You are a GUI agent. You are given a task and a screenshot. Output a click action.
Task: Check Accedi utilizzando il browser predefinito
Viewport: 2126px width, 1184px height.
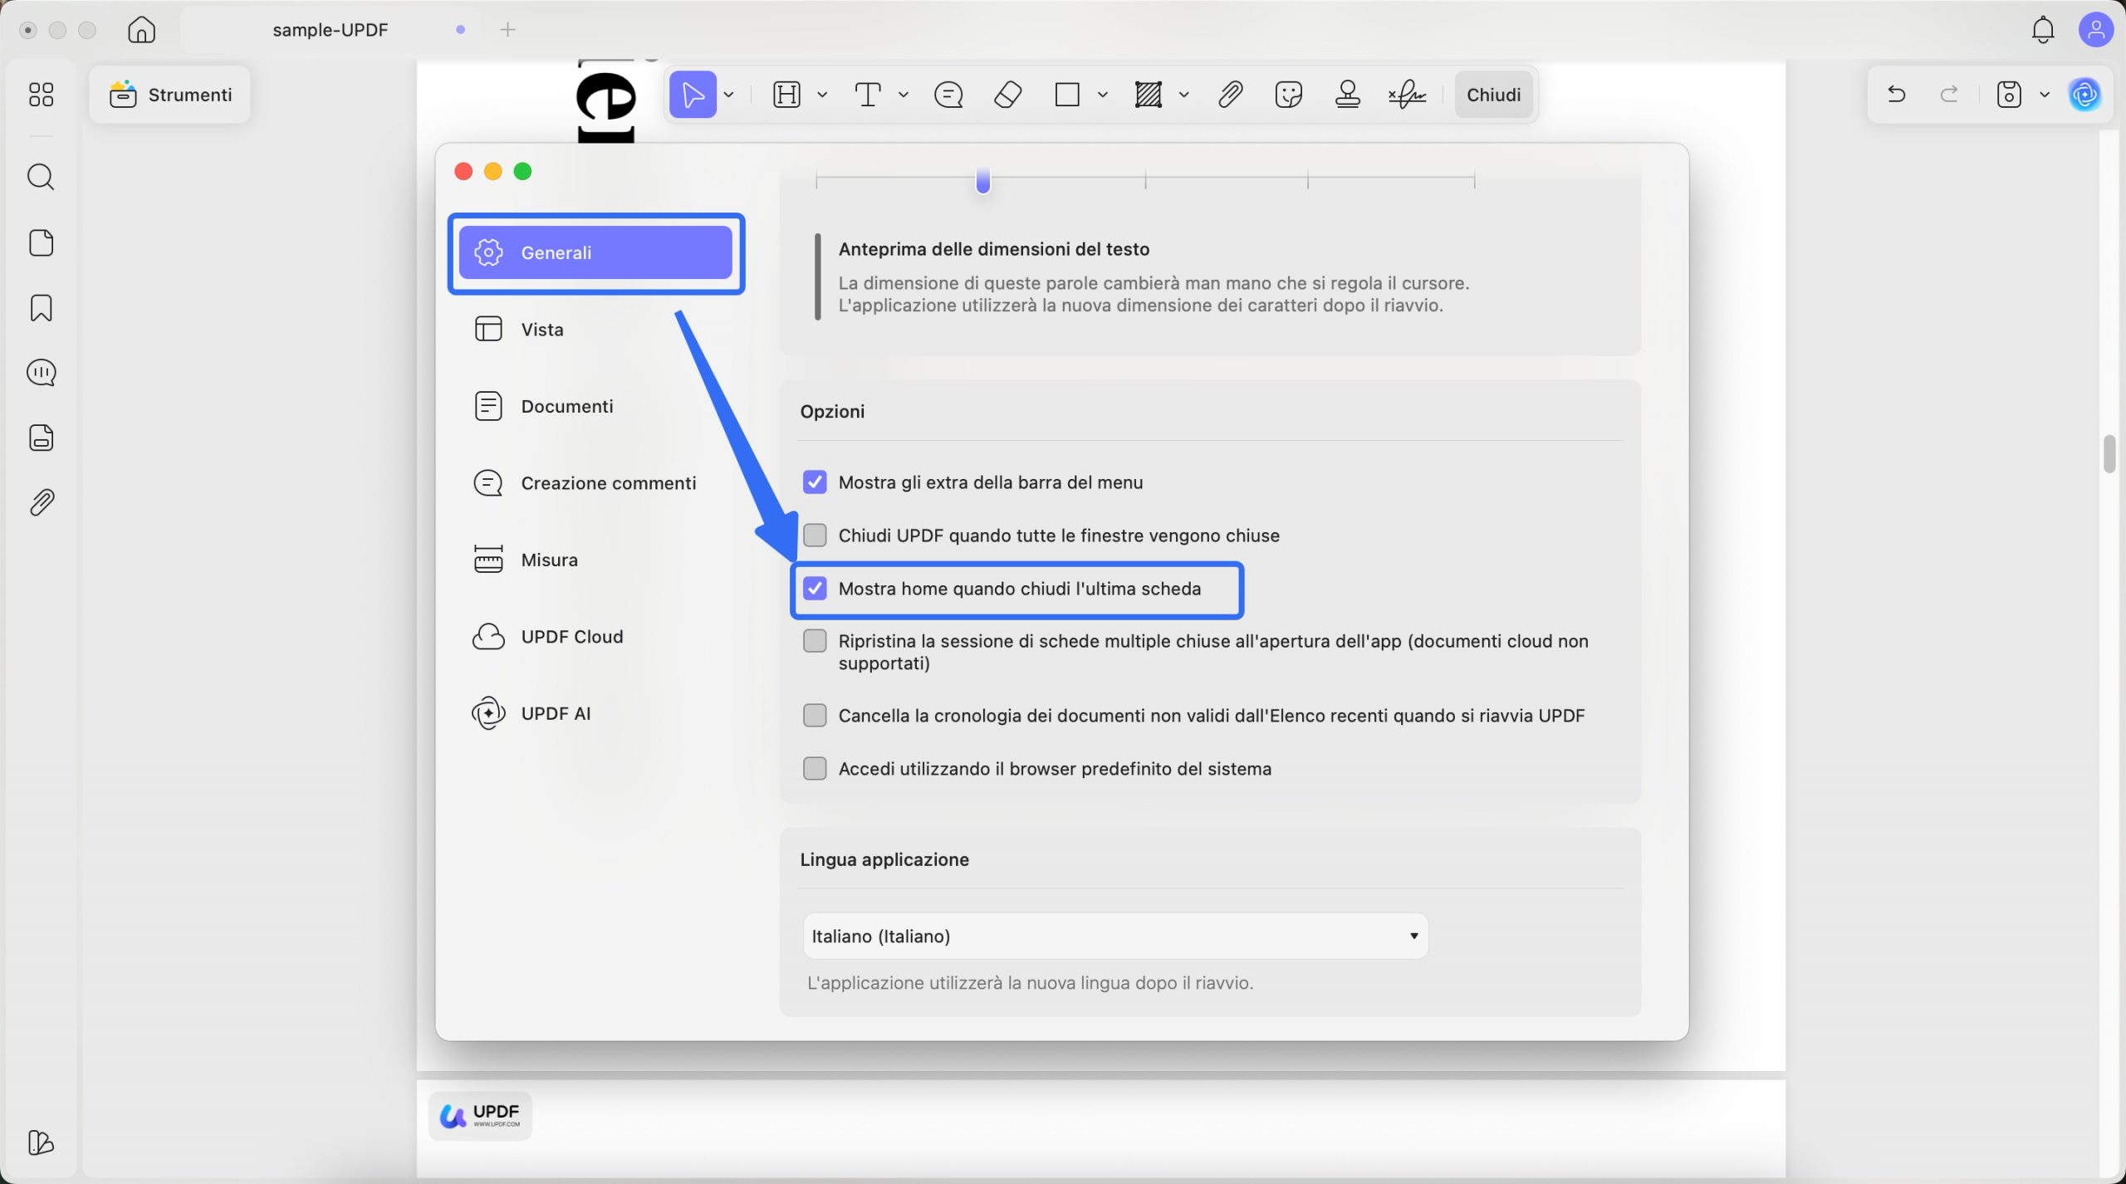815,769
